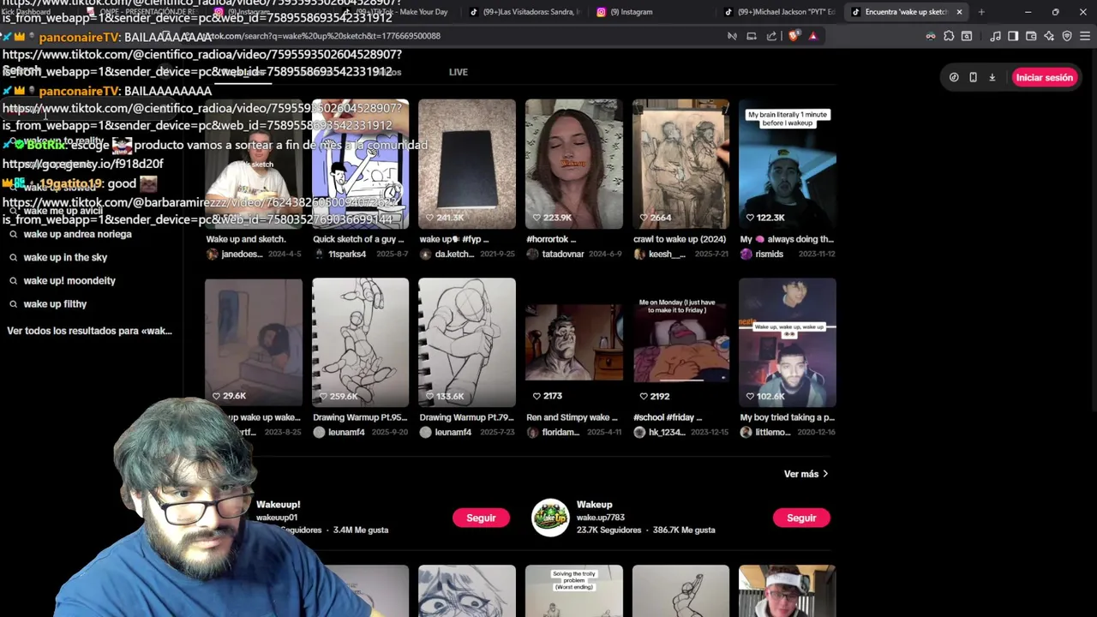Click the TikTok download desktop app icon

tap(992, 77)
